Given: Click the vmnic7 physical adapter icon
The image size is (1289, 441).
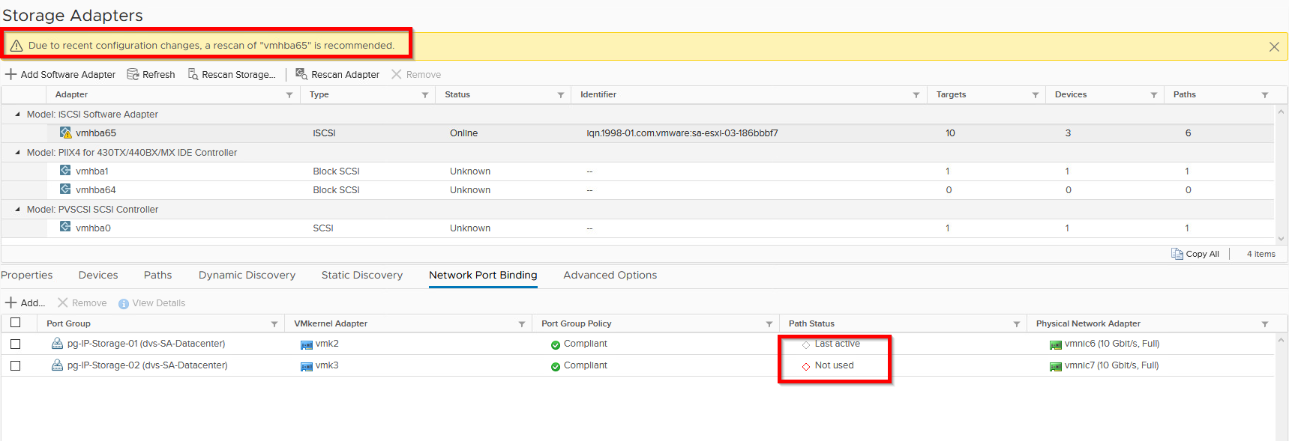Looking at the screenshot, I should (x=1056, y=367).
